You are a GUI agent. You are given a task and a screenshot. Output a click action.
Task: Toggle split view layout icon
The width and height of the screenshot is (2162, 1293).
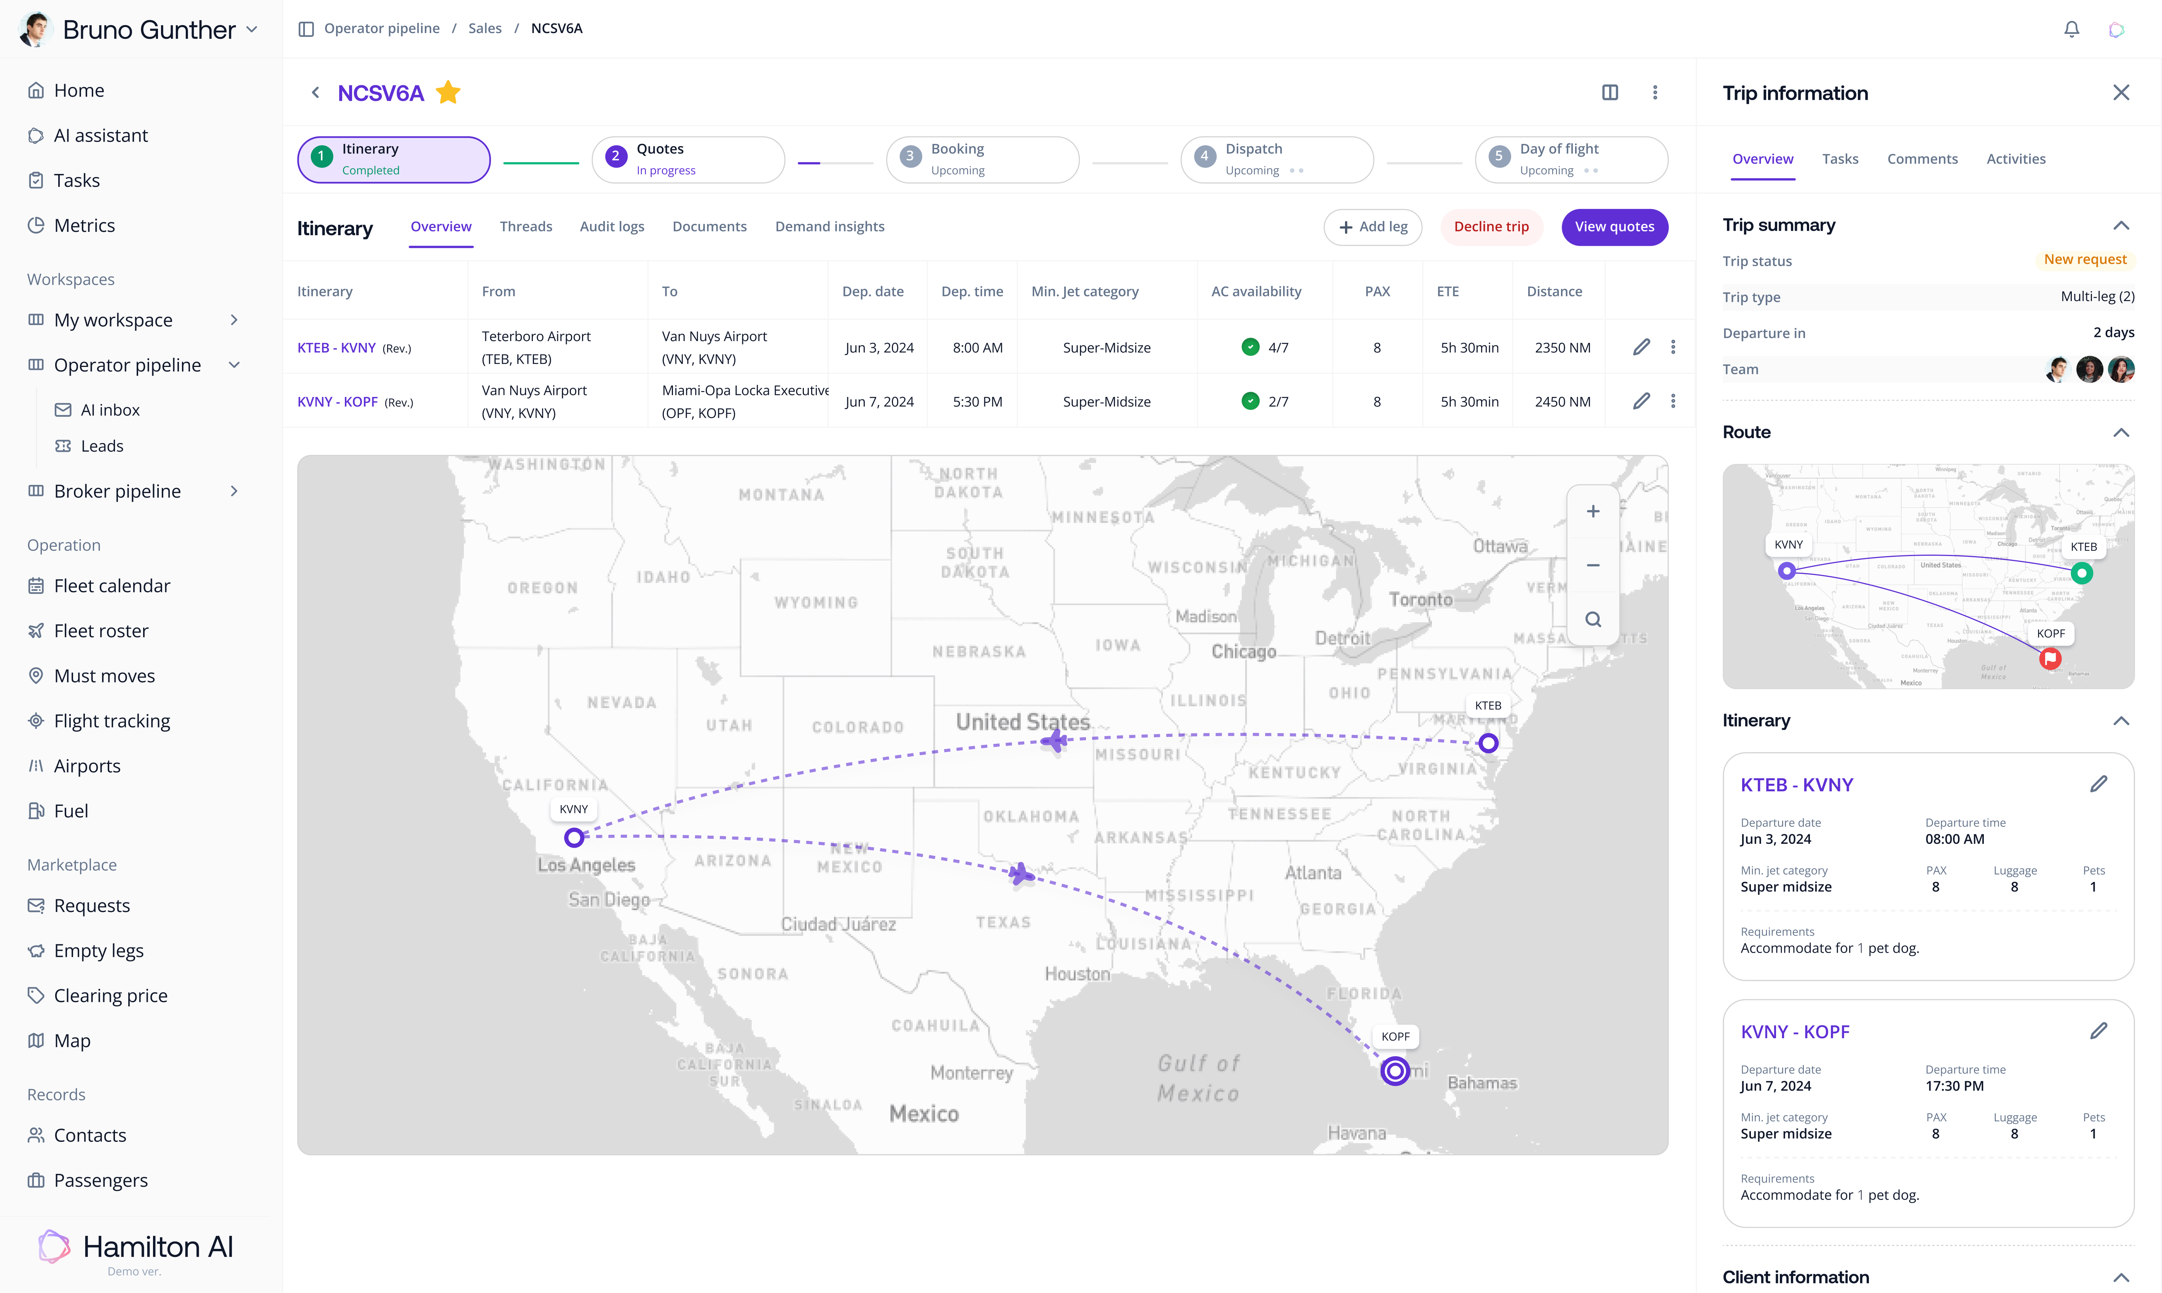[1610, 92]
